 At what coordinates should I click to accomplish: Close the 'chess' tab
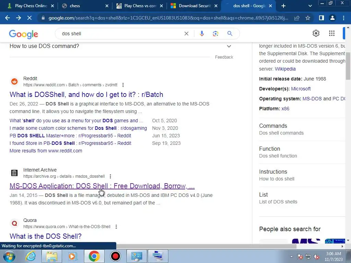[x=107, y=6]
